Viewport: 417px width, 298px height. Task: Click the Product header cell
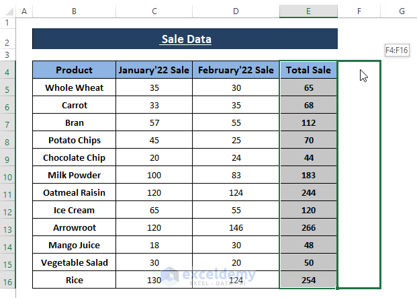click(x=74, y=70)
